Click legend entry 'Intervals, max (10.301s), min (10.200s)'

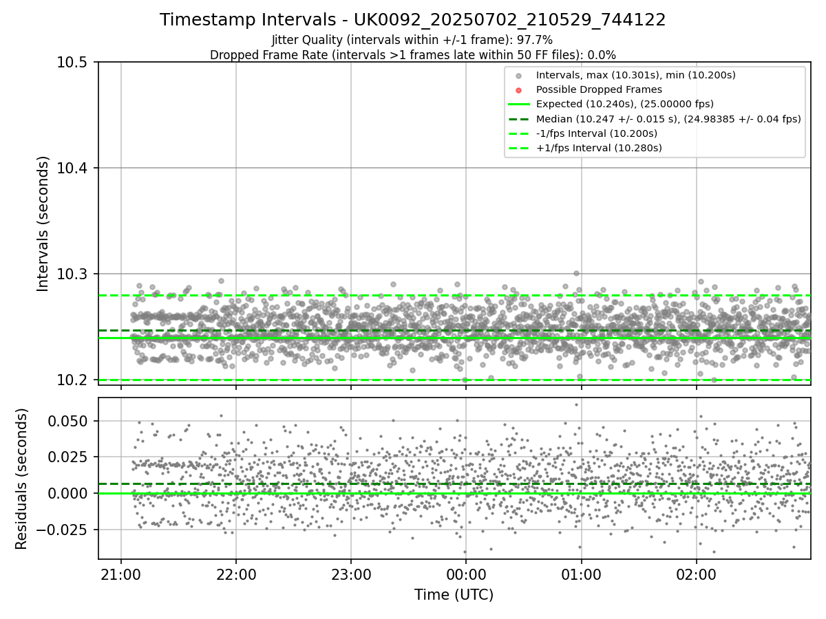click(636, 75)
